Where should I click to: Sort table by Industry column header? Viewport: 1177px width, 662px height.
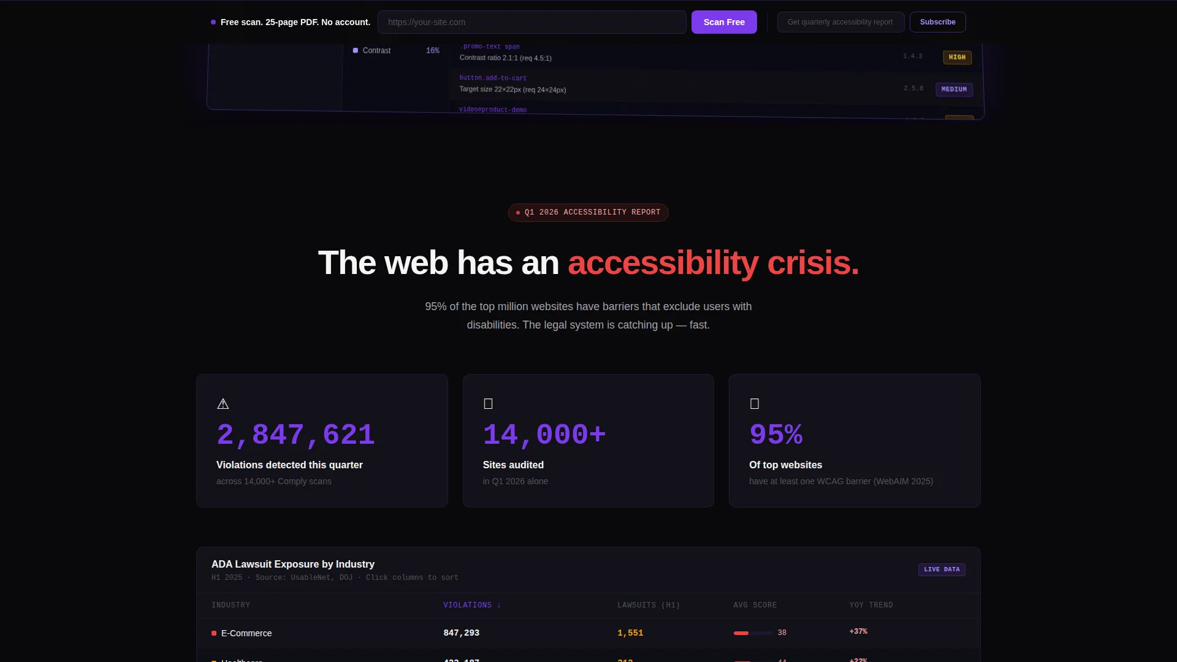click(x=230, y=605)
